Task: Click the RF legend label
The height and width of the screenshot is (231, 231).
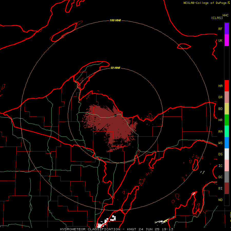Action: coord(220,29)
